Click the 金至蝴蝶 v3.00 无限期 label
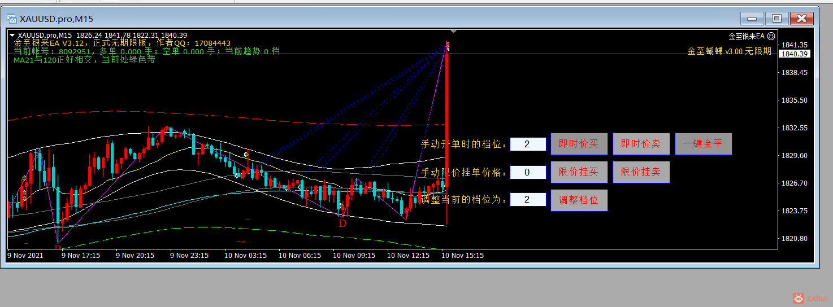The height and width of the screenshot is (307, 833). [x=729, y=51]
